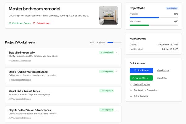Image resolution: width=186 pixels, height=124 pixels.
Task: Click the Update Progress chart icon
Action: pyautogui.click(x=131, y=84)
